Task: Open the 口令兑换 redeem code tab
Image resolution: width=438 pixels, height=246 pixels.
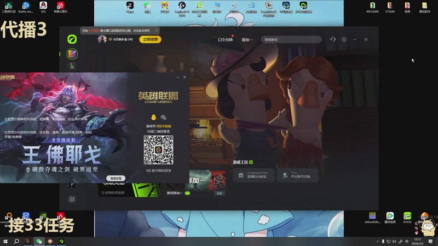Action: click(x=225, y=39)
